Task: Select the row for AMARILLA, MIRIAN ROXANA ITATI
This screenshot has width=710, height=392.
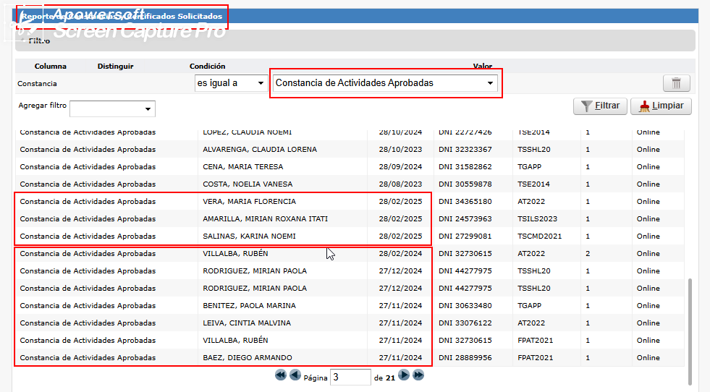Action: click(x=265, y=219)
